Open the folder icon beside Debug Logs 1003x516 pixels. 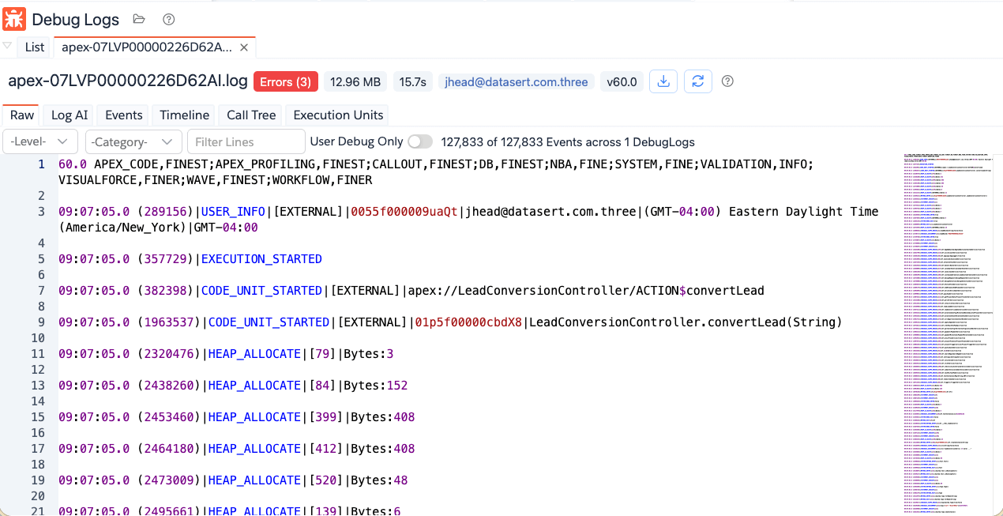pos(139,20)
